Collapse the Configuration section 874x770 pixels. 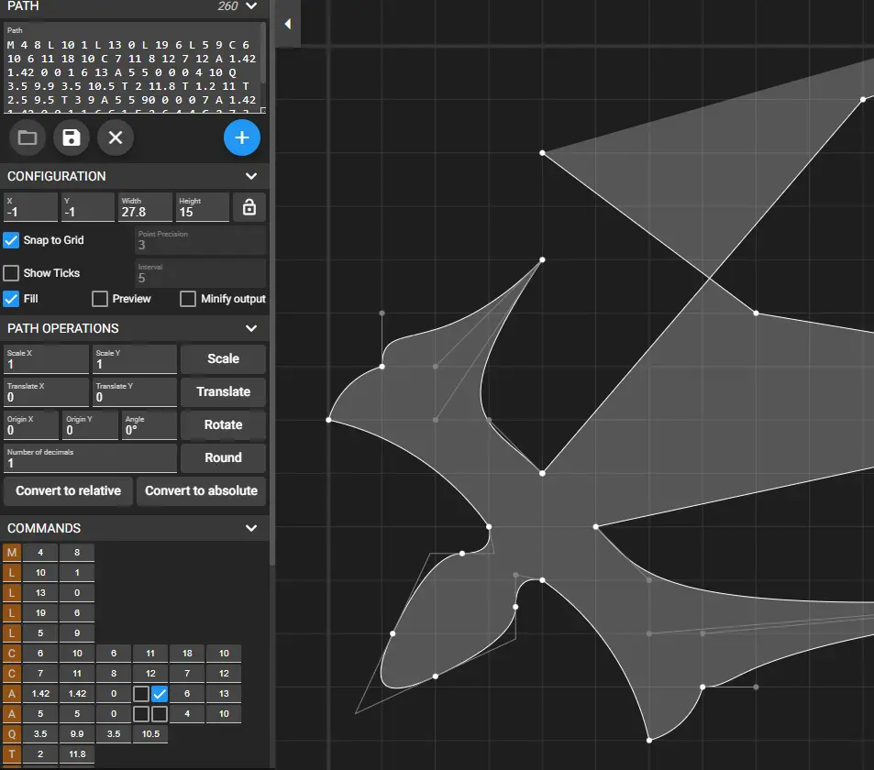tap(251, 176)
